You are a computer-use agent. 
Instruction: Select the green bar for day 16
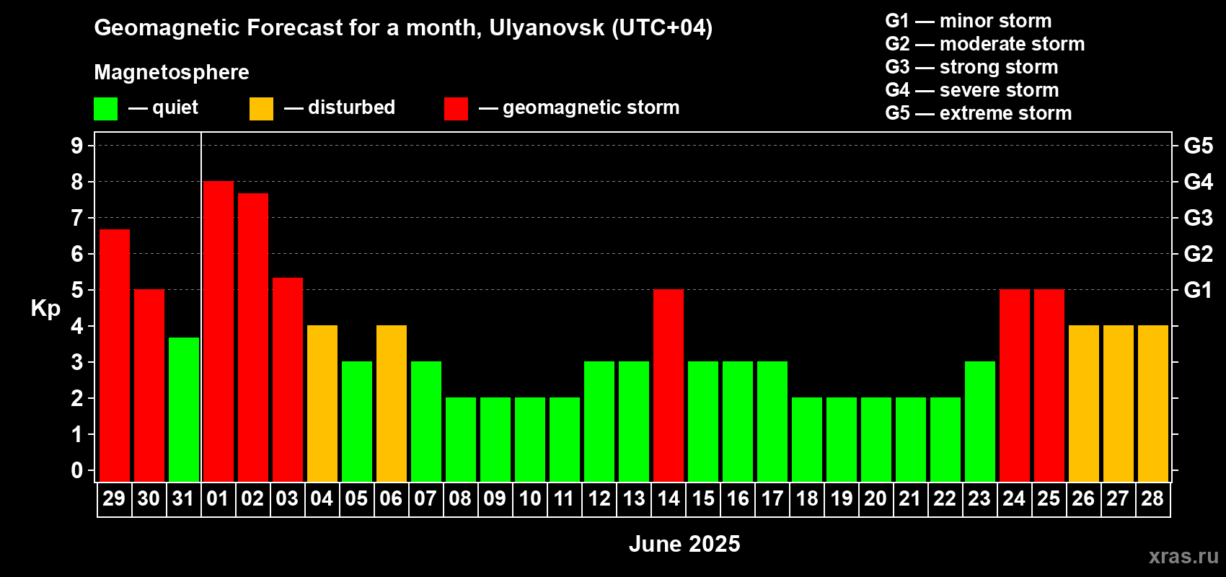coord(738,422)
